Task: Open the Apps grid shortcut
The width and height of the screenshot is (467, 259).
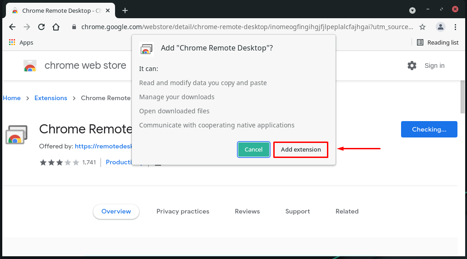Action: click(21, 42)
